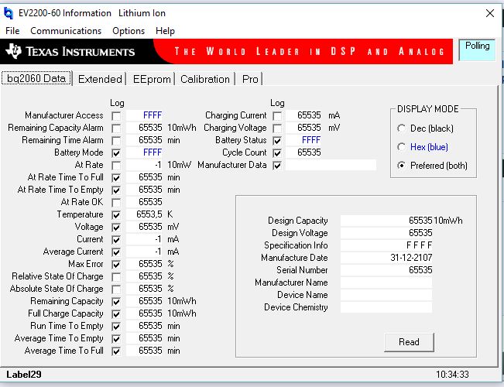
Task: Open the Help menu
Action: pos(165,31)
